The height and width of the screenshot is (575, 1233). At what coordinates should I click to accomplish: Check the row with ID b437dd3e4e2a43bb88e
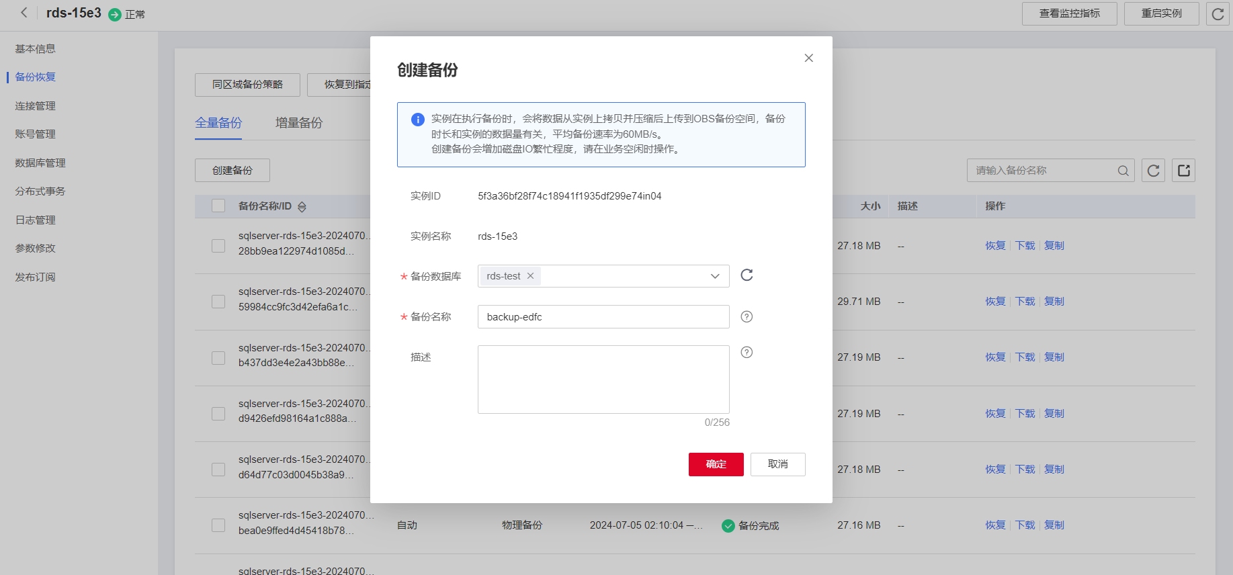click(x=218, y=357)
